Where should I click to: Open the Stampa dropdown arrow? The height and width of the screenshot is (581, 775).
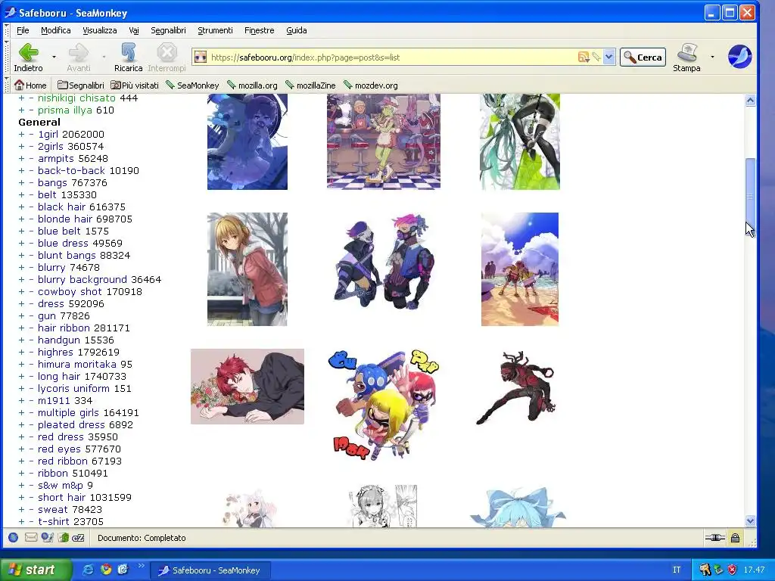coord(712,57)
